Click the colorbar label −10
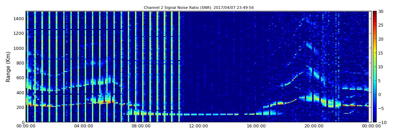 click(x=382, y=122)
